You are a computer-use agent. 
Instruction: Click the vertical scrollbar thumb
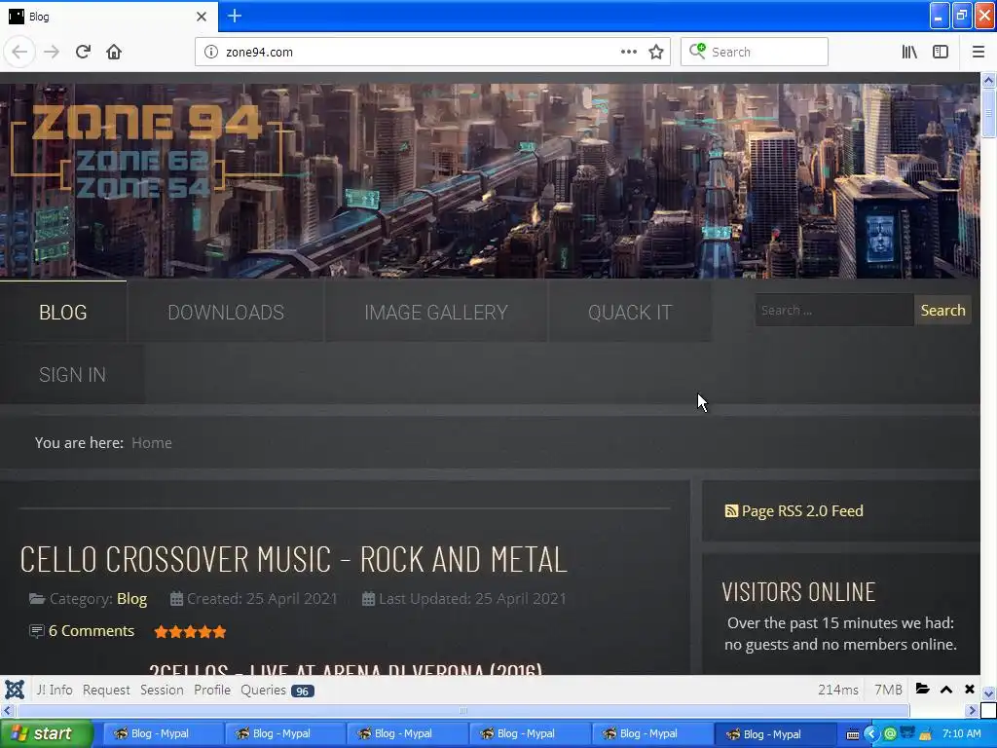[x=988, y=113]
